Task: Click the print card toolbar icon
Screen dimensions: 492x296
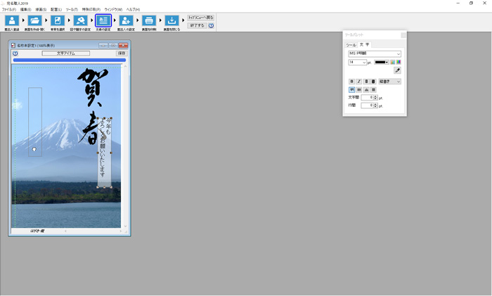Action: coord(149,21)
